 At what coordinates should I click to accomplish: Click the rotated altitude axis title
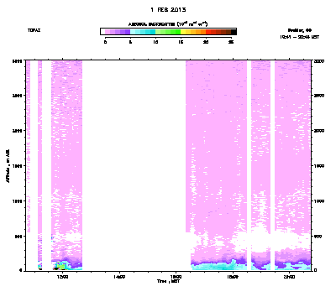point(8,166)
